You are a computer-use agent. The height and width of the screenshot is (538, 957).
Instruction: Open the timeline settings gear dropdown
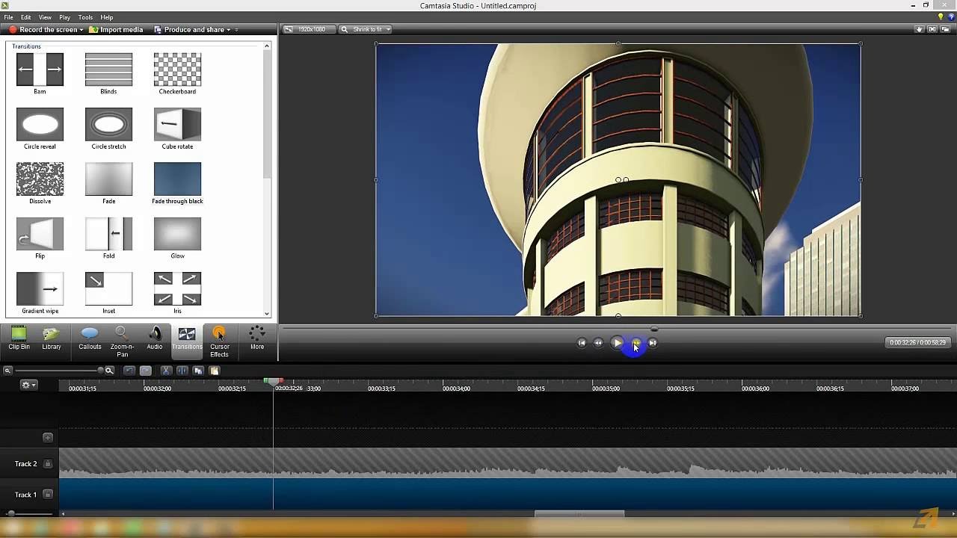(28, 385)
